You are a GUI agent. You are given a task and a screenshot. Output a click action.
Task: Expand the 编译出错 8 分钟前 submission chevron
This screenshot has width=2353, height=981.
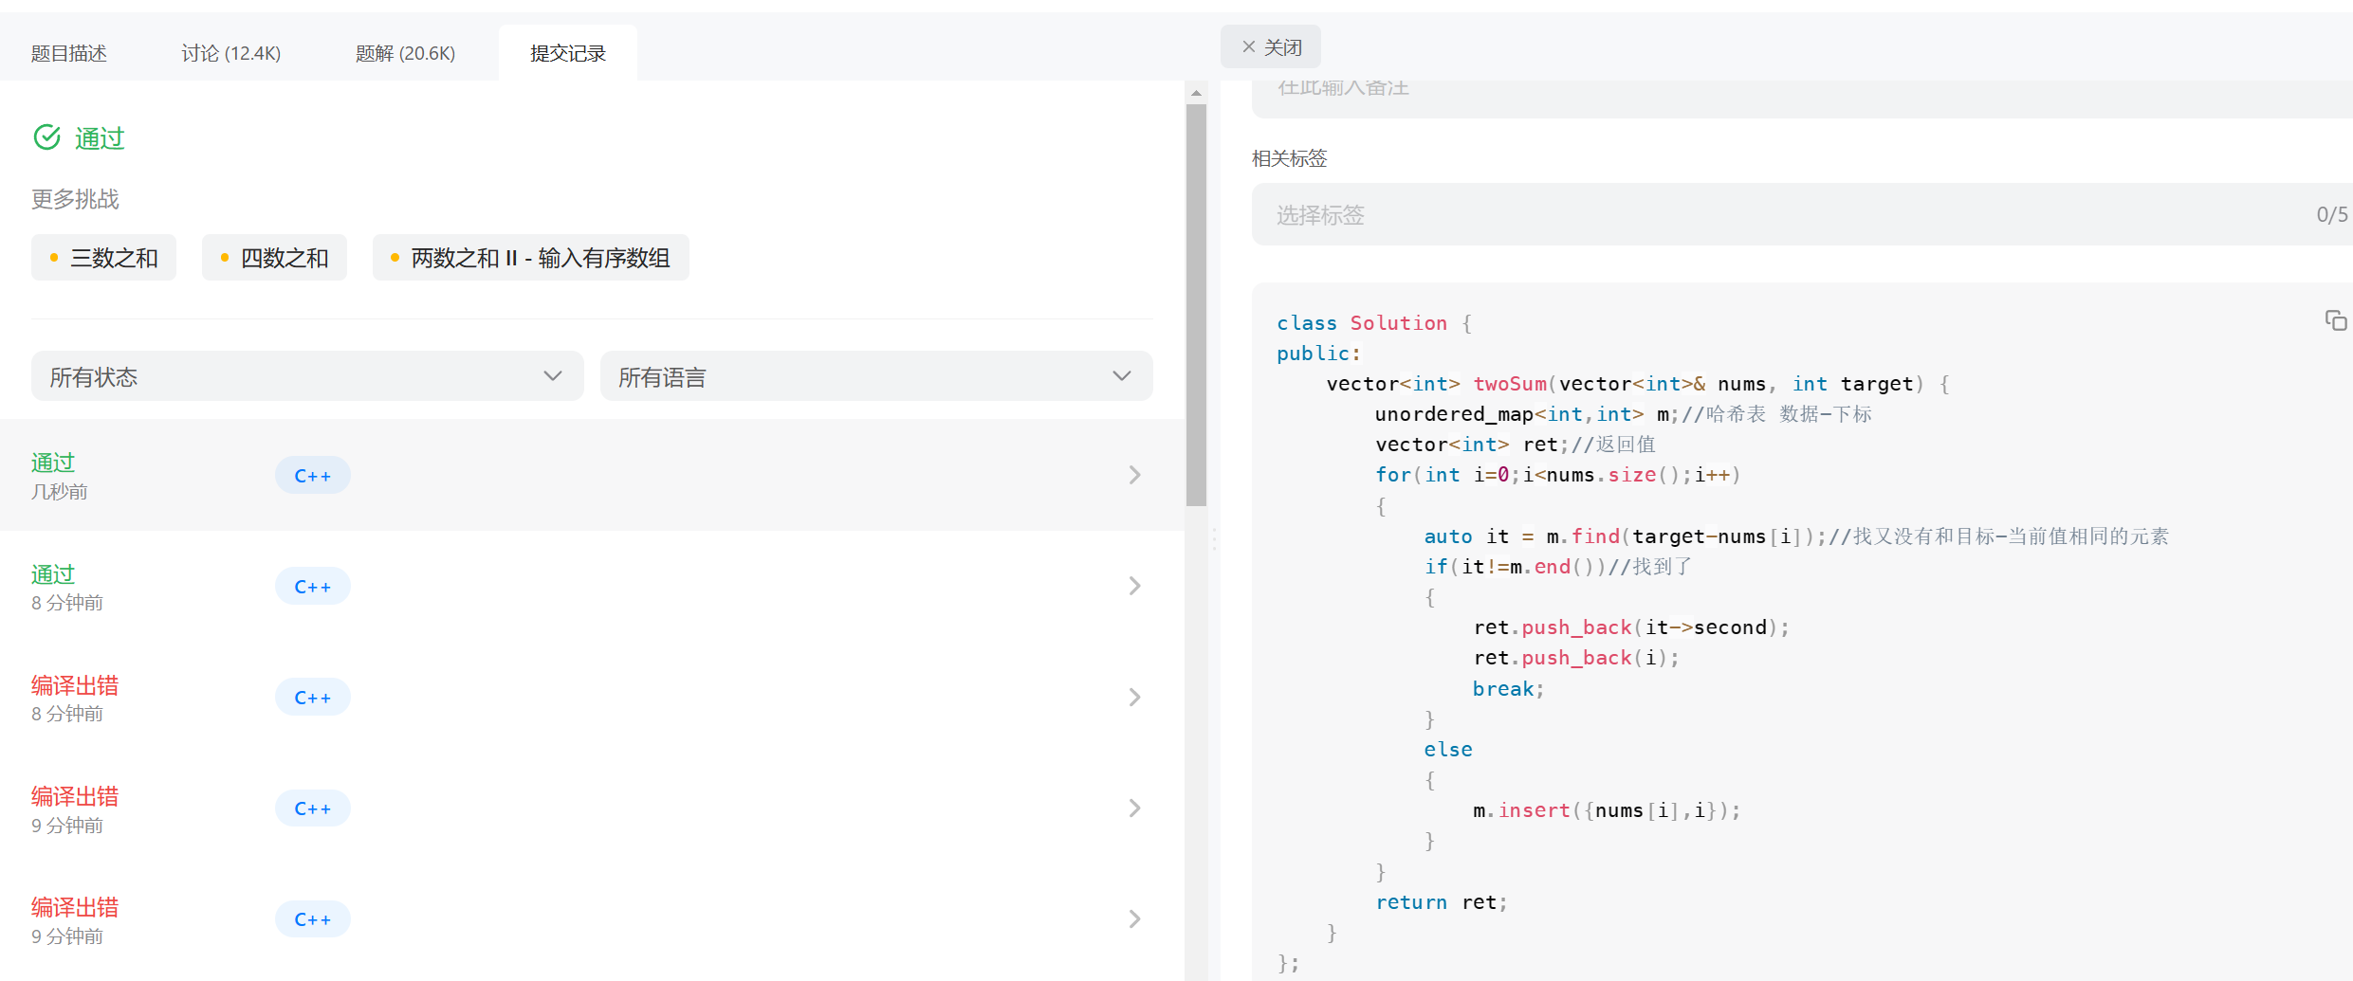point(1134,697)
